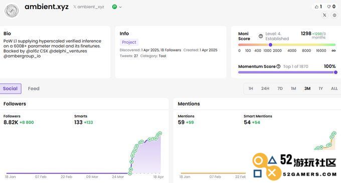Click the Momentum Score slider handle

[335, 72]
